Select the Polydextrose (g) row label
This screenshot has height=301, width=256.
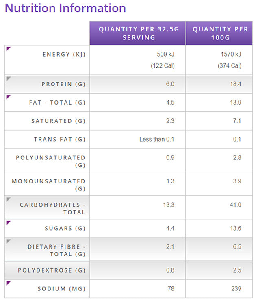coord(51,270)
